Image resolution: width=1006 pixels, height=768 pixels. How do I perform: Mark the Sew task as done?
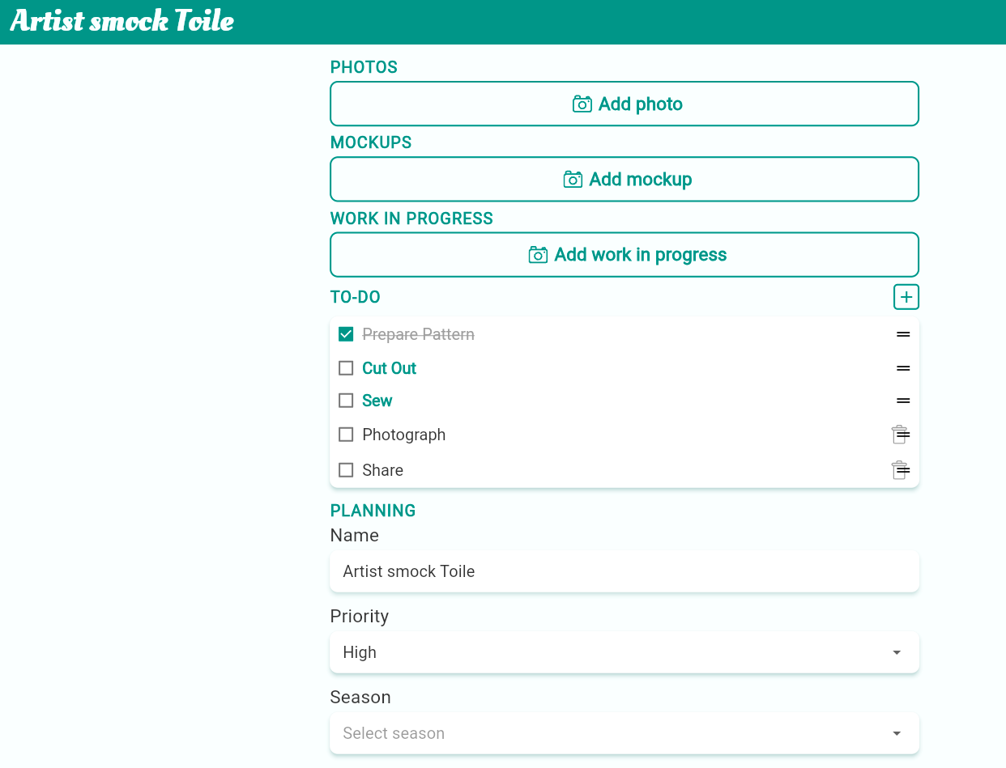click(346, 401)
